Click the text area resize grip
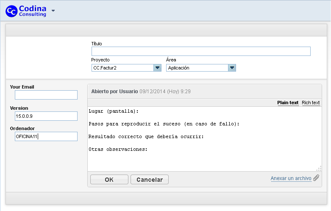 pyautogui.click(x=319, y=168)
